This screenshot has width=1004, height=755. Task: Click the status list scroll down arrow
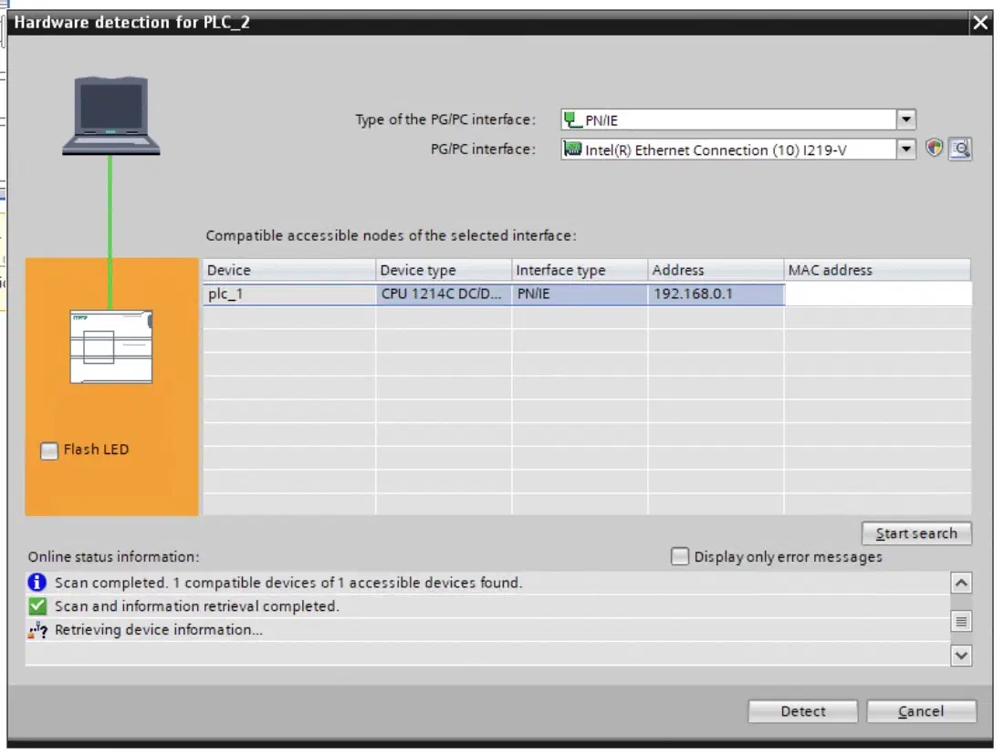coord(961,656)
